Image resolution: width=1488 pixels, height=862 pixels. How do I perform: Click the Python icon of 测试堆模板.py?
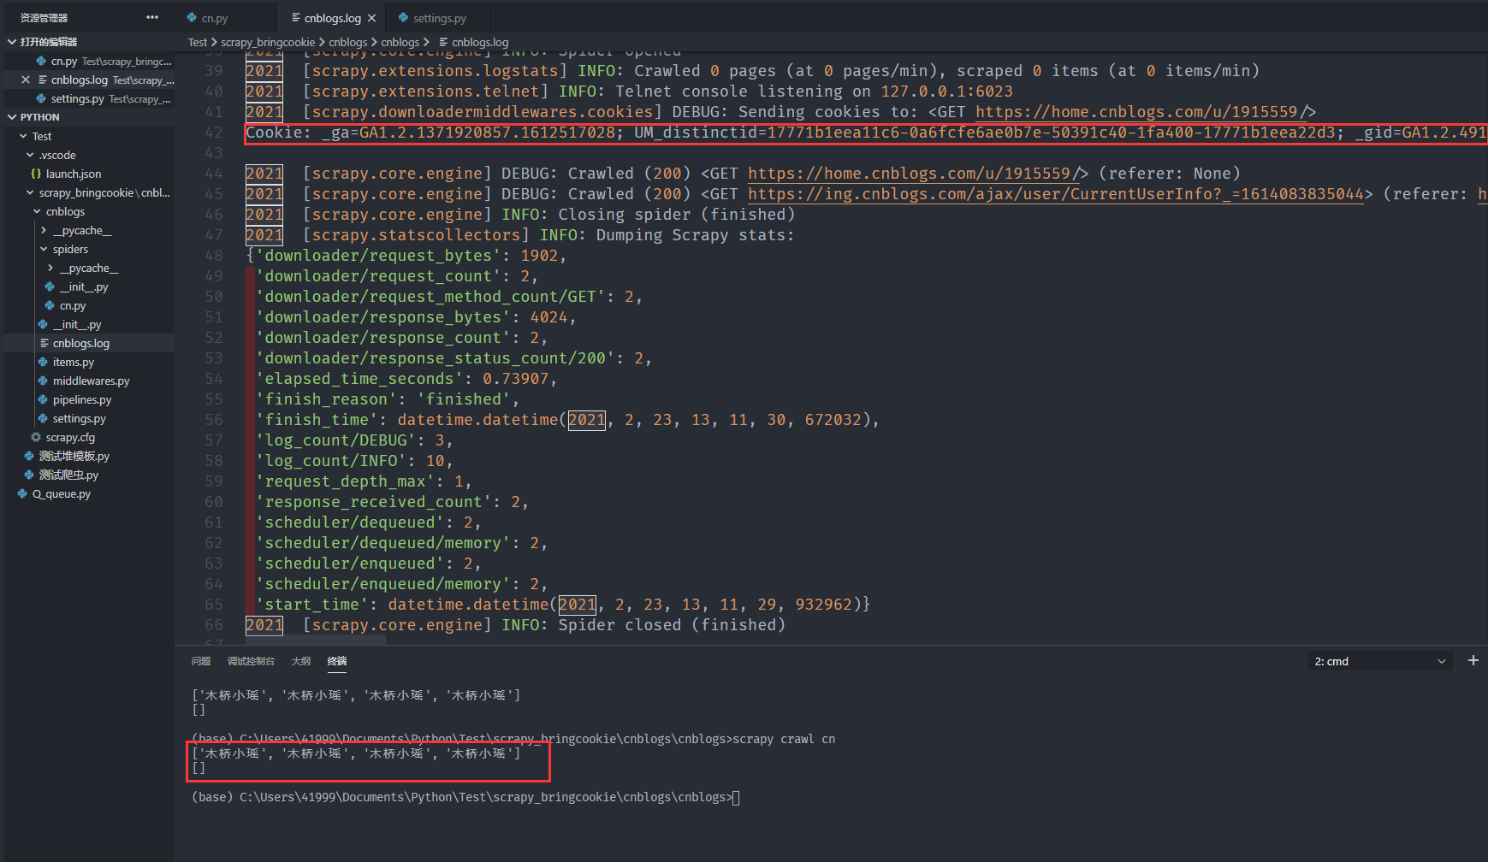29,456
